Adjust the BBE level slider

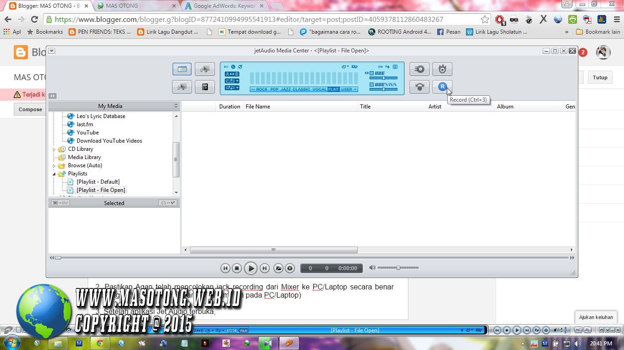click(383, 78)
